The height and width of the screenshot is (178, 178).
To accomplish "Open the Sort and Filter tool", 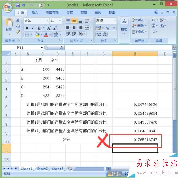I will coord(162,20).
